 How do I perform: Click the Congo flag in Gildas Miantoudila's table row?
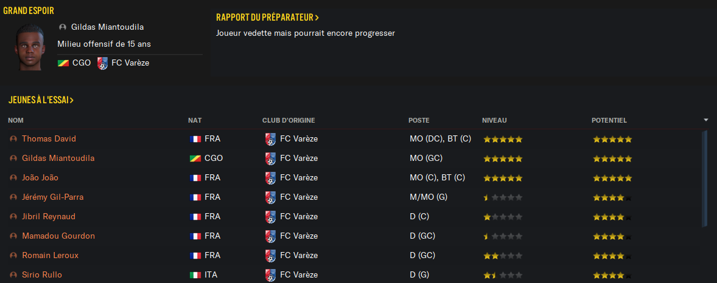click(x=195, y=159)
